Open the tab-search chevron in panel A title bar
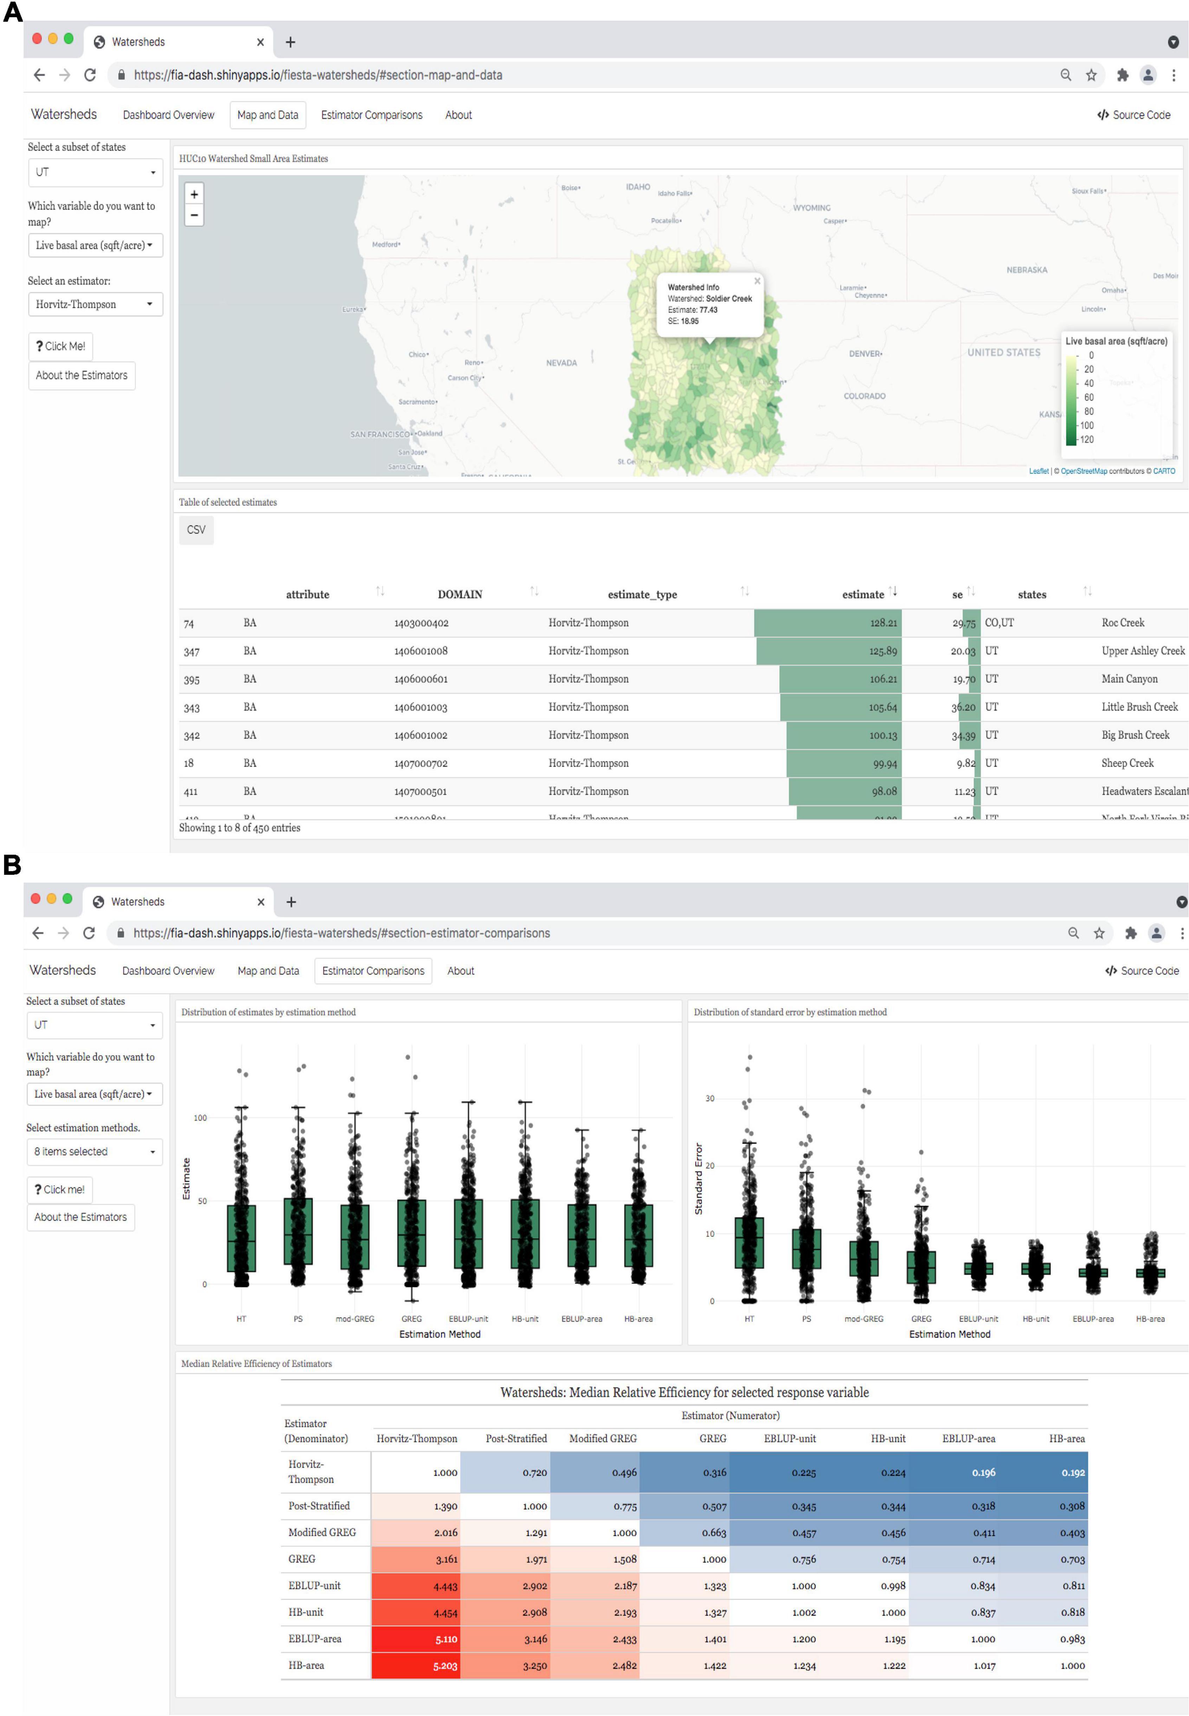 pos(1172,43)
